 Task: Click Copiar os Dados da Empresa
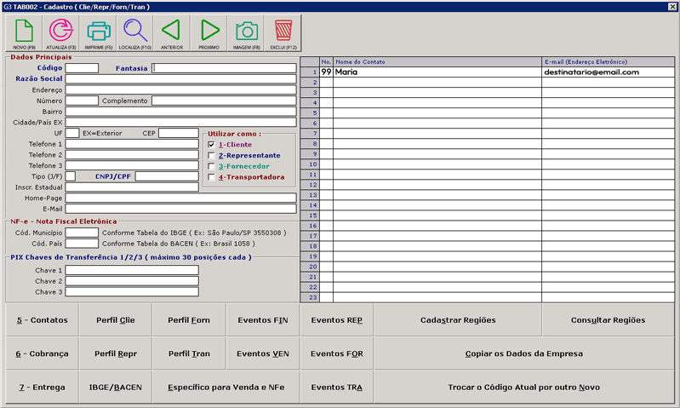click(523, 353)
